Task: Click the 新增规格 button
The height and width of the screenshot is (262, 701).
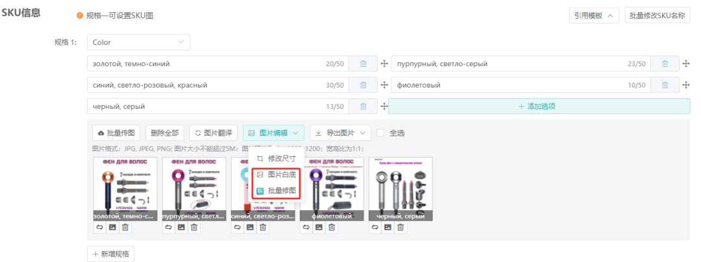Action: click(x=110, y=254)
